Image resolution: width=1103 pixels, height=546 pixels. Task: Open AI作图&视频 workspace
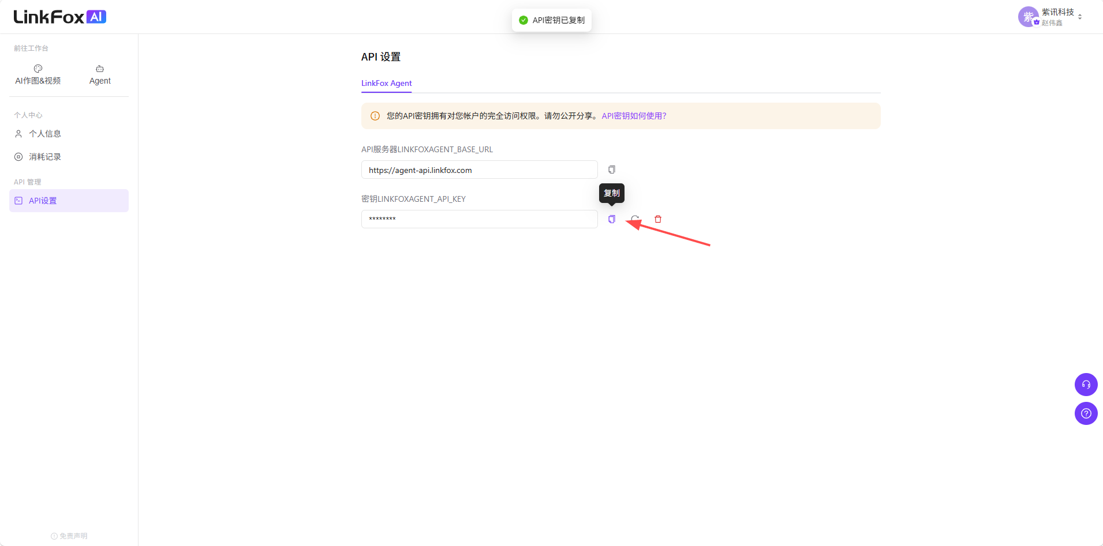coord(38,75)
